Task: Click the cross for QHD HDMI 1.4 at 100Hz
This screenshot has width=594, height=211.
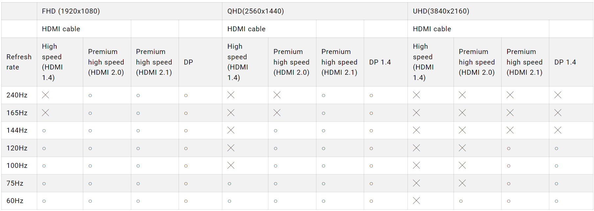Action: (231, 165)
